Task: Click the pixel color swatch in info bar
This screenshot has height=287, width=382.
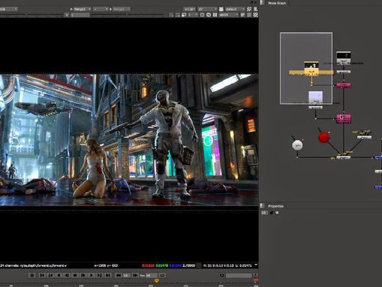Action: [x=199, y=265]
